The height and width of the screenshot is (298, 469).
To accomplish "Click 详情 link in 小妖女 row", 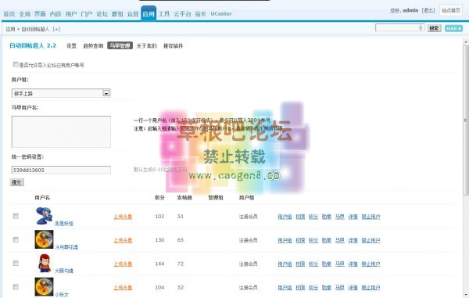I will pyautogui.click(x=353, y=287).
